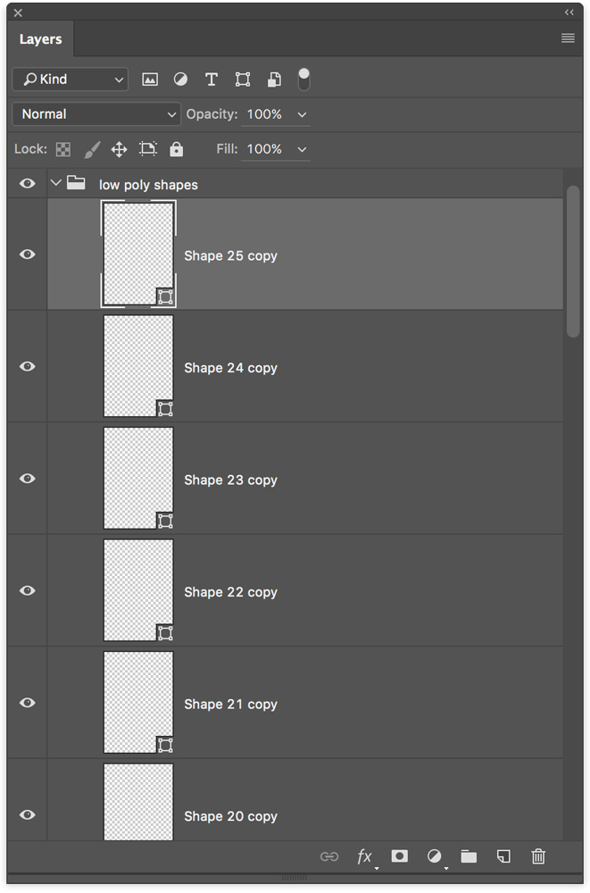590x893 pixels.
Task: Select the Shape 22 copy layer
Action: click(x=305, y=590)
